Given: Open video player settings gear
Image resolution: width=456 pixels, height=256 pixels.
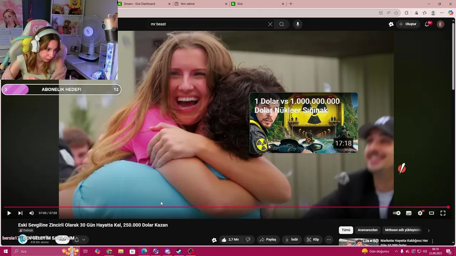Looking at the screenshot, I should (420, 213).
